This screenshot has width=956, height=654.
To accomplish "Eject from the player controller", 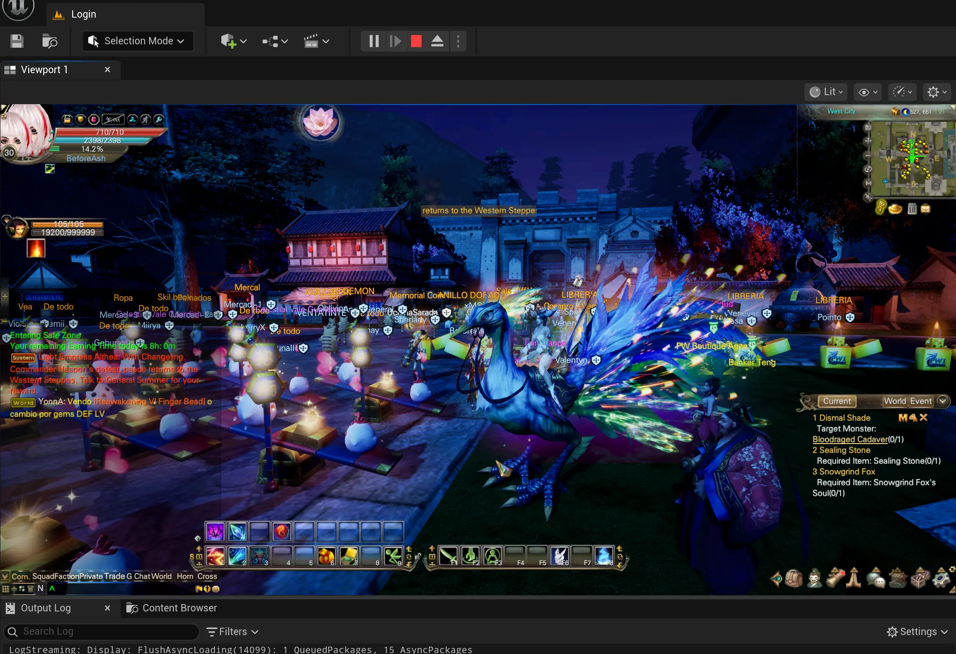I will pos(437,41).
